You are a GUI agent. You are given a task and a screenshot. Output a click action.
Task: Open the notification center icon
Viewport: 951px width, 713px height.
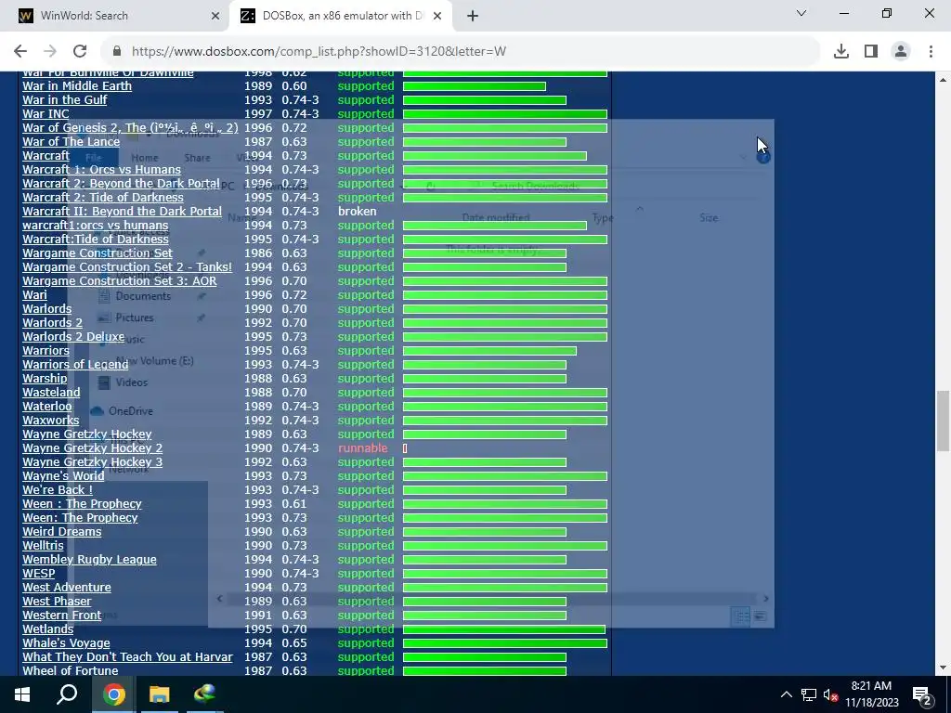(x=922, y=694)
